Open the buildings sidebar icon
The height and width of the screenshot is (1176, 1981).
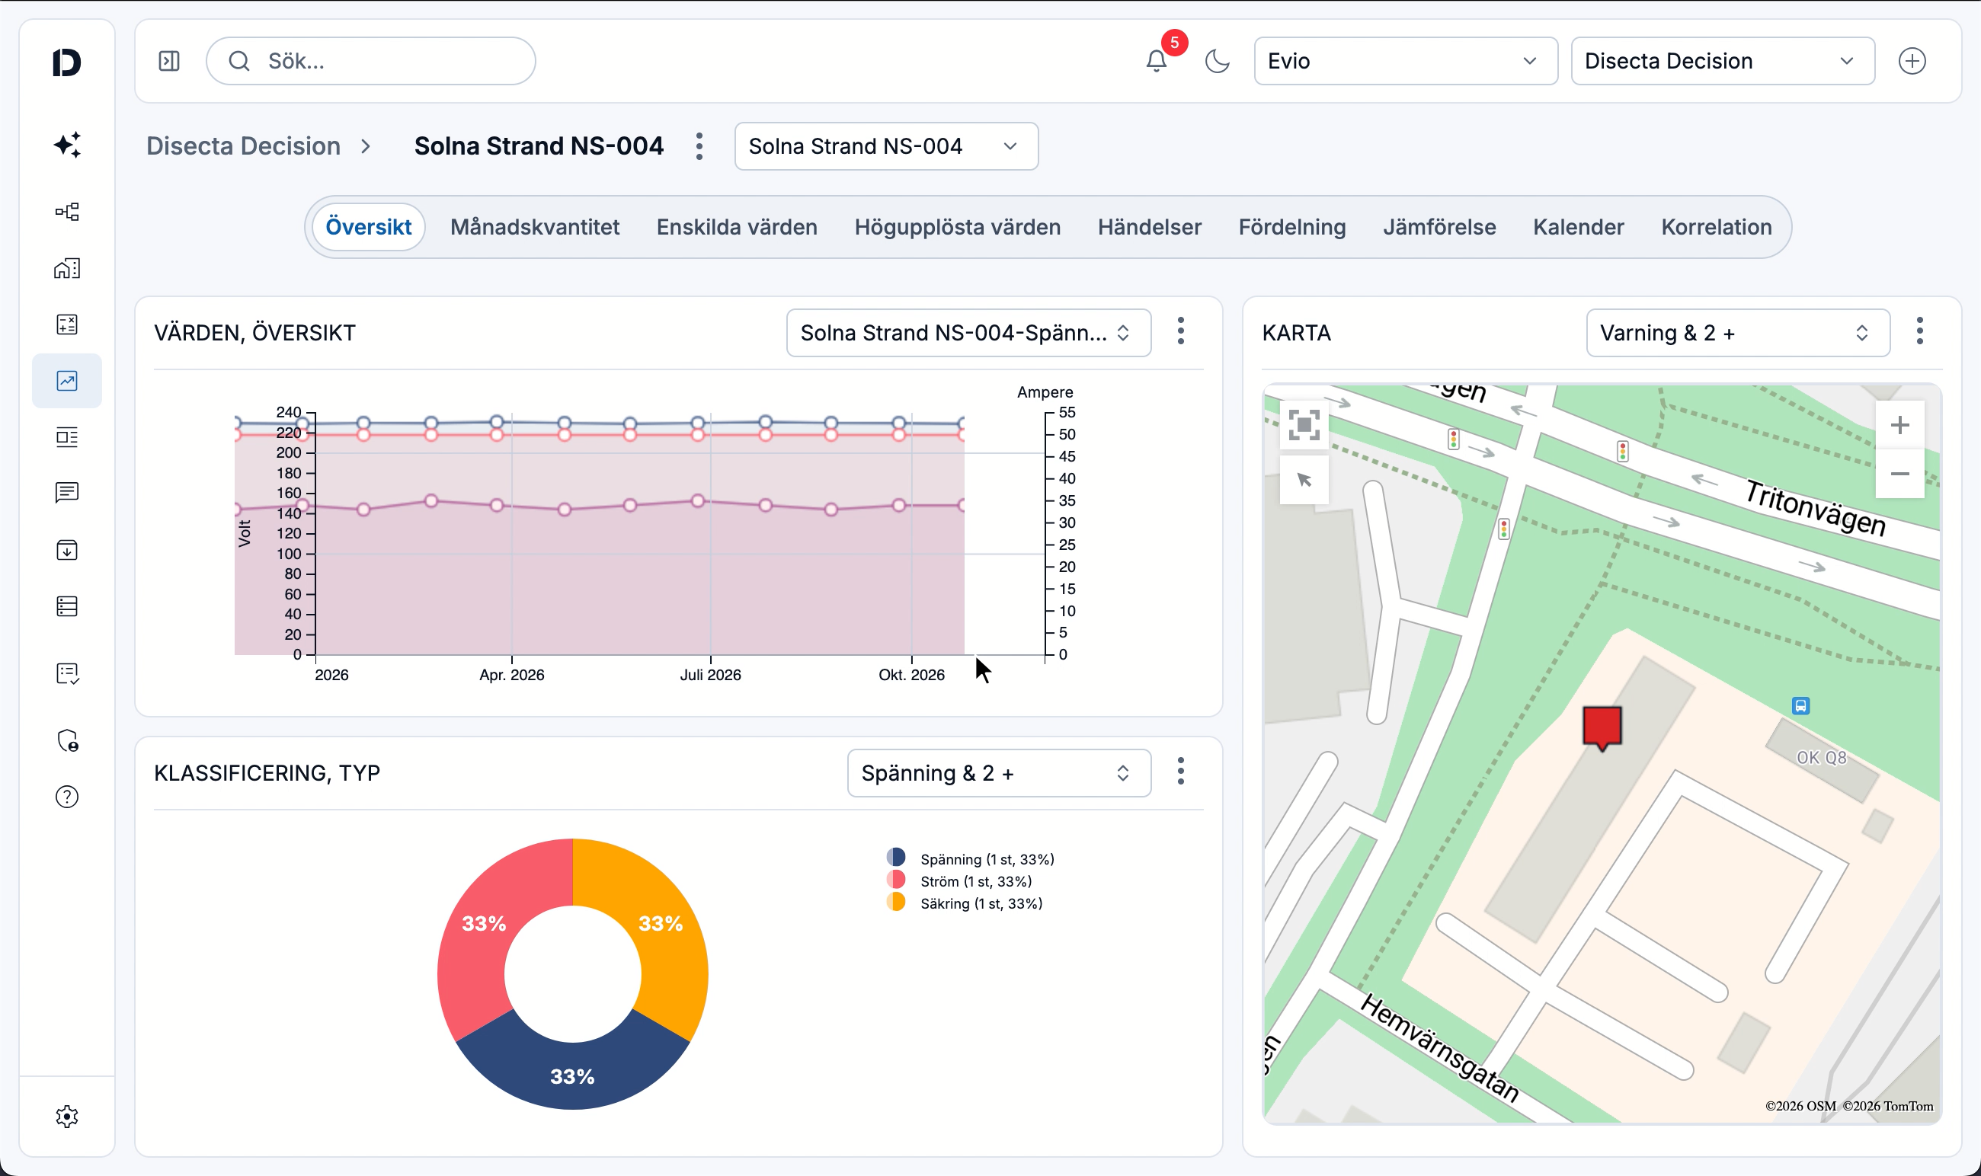point(67,269)
